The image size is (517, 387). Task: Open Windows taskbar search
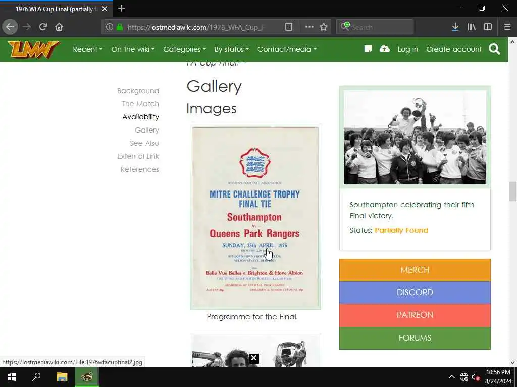pos(36,377)
